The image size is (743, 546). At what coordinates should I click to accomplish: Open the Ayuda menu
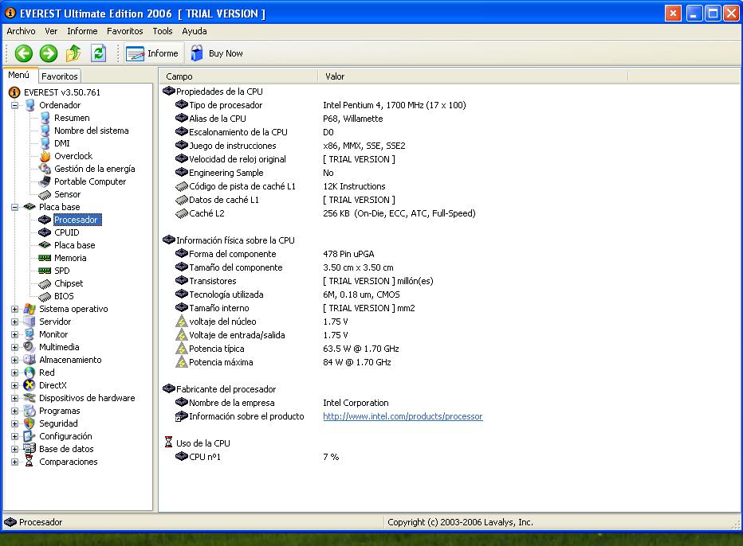pos(194,31)
